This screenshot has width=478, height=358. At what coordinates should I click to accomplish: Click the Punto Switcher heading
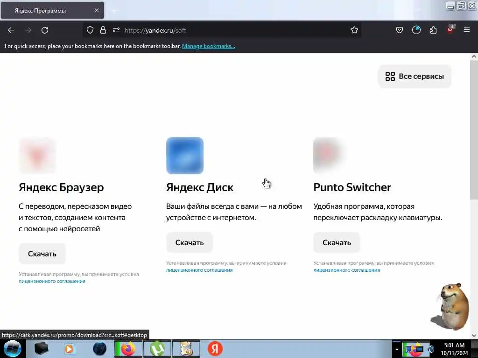coord(352,187)
